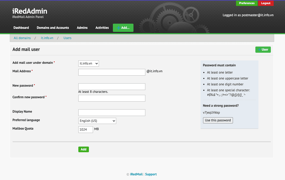Open the Dashboard menu tab
The height and width of the screenshot is (180, 285).
tap(21, 28)
